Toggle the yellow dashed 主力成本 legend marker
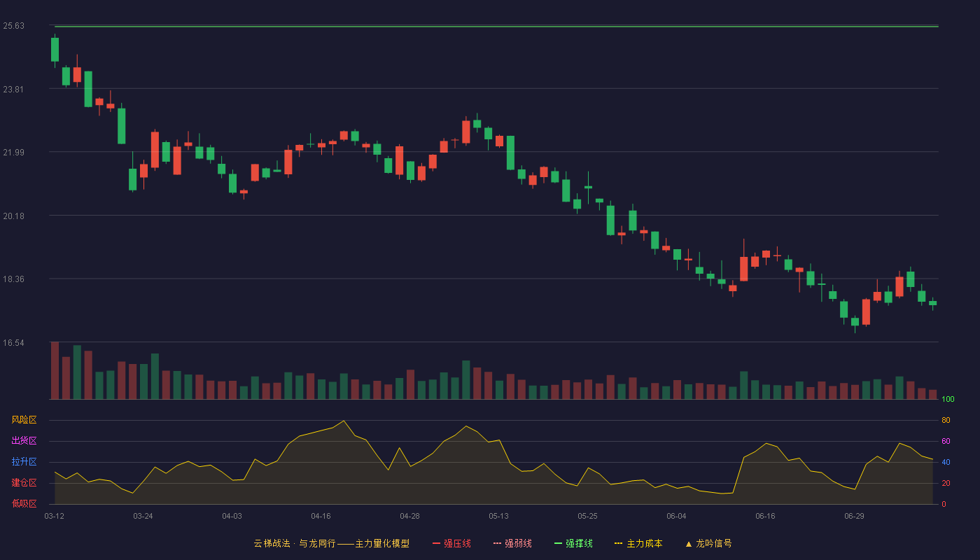980x560 pixels. 619,543
